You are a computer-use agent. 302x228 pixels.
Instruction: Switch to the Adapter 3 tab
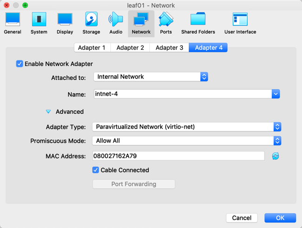169,47
